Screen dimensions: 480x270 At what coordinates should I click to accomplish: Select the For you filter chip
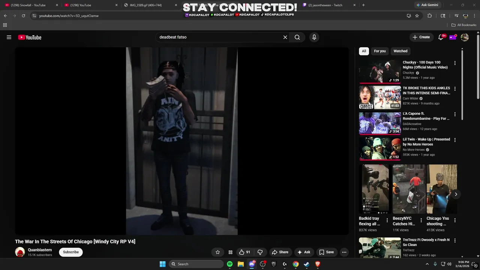[379, 51]
